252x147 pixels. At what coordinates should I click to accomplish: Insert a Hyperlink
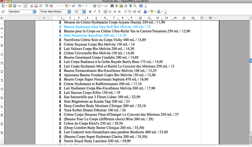point(94,6)
